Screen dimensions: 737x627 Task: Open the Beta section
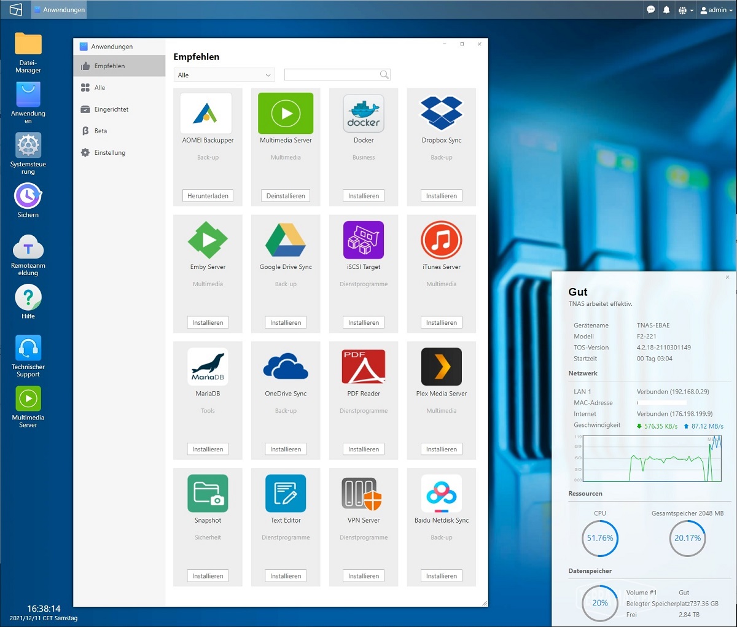click(119, 131)
